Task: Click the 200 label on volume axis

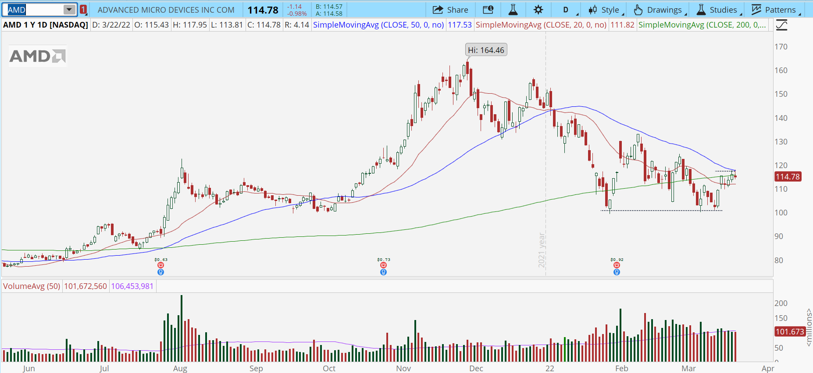Action: point(781,303)
